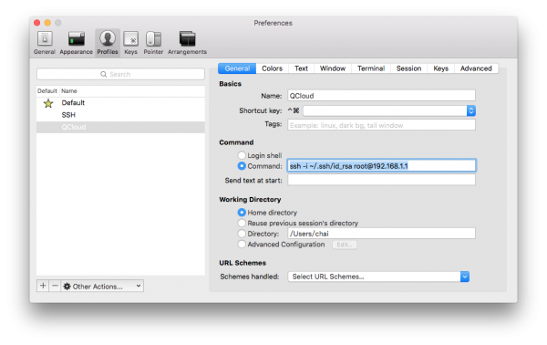
Task: Select the Command radio button
Action: (x=242, y=166)
